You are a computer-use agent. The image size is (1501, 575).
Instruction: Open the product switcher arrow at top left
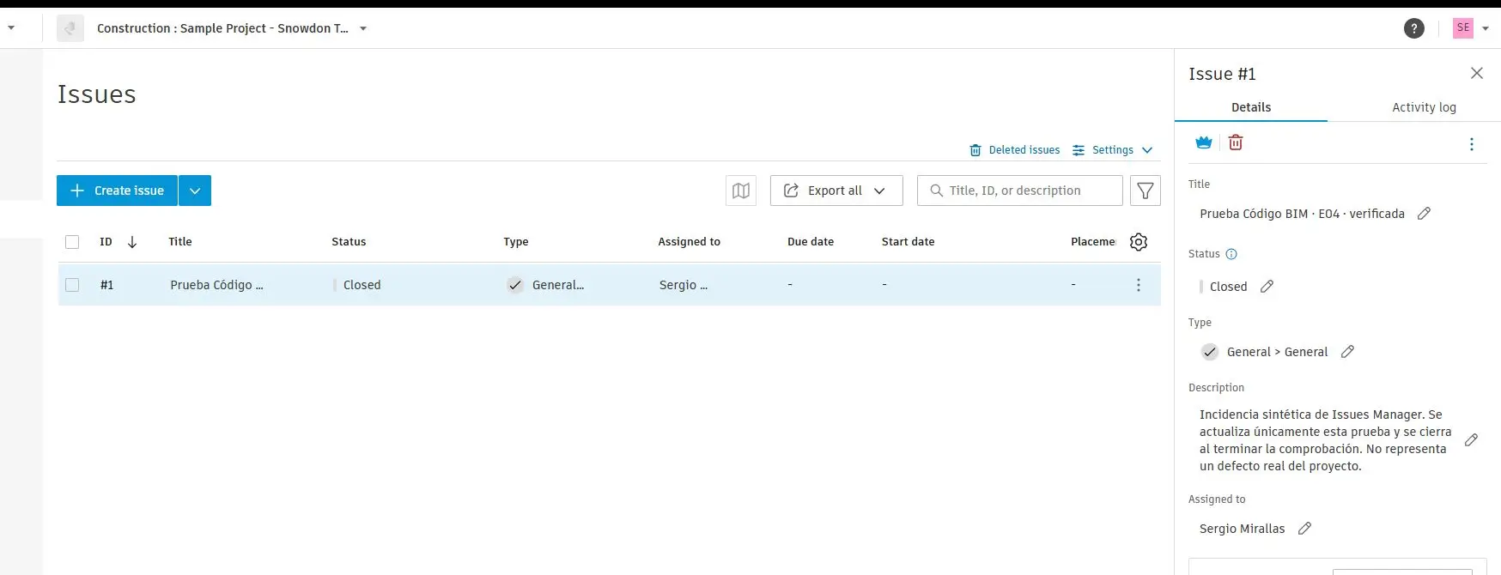11,28
